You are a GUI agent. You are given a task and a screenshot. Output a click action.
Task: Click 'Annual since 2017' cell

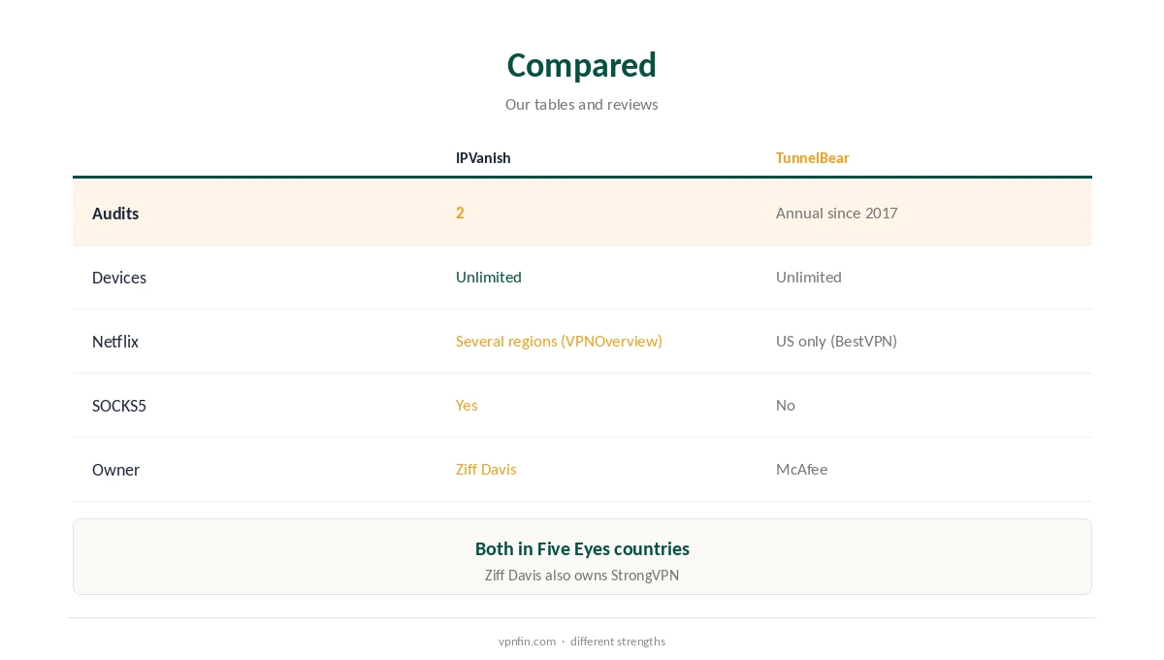pos(836,213)
